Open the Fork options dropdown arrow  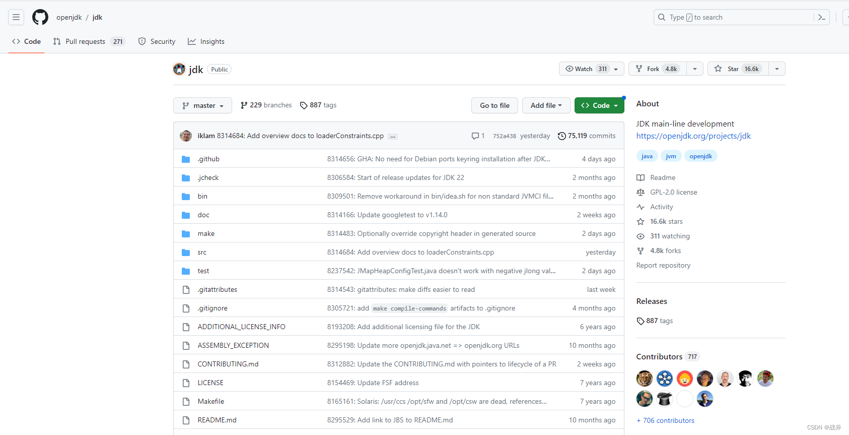pyautogui.click(x=695, y=69)
